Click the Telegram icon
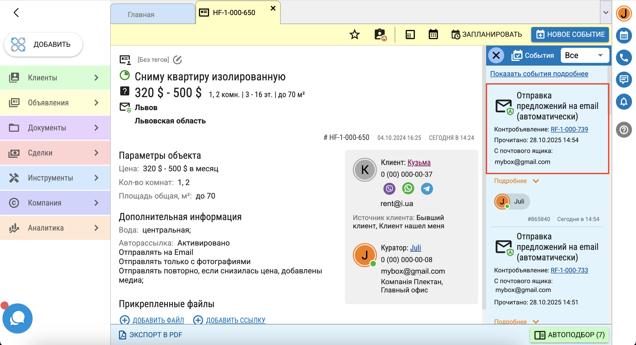 (x=427, y=189)
